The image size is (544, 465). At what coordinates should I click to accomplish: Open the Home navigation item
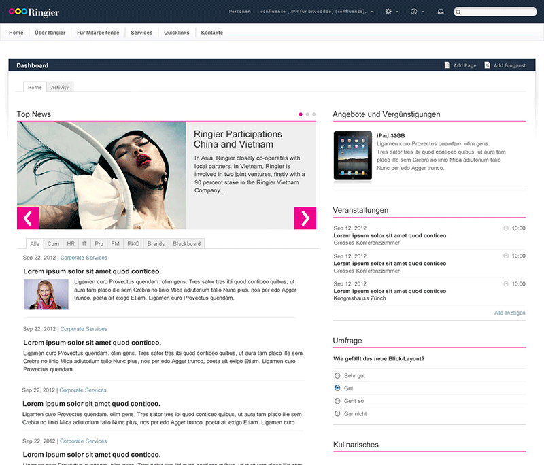point(16,33)
